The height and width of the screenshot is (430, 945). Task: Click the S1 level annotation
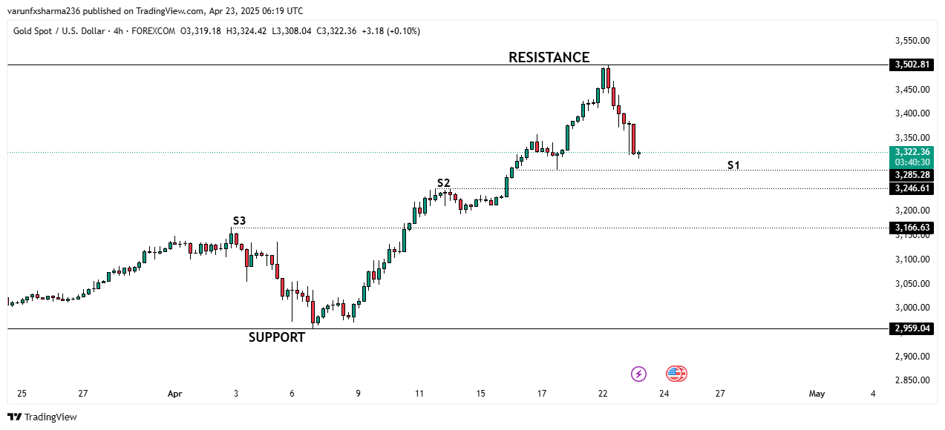point(733,165)
